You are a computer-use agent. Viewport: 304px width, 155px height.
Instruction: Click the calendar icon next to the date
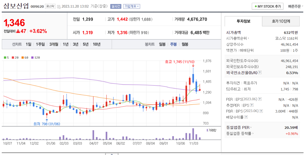coord(59,7)
